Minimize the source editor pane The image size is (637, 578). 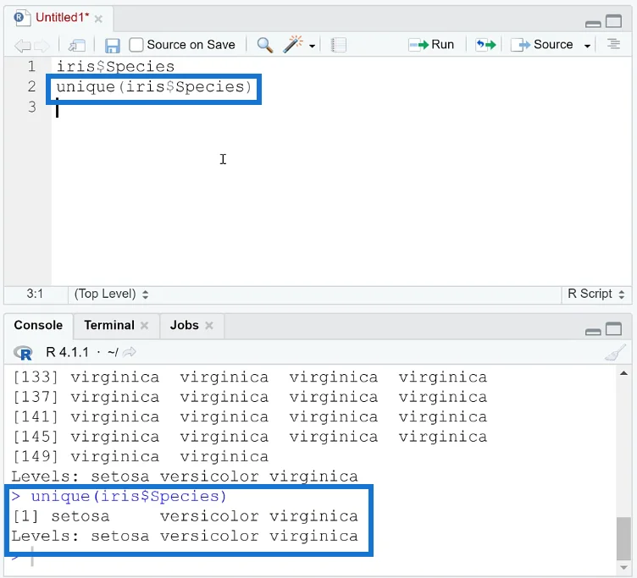[593, 24]
